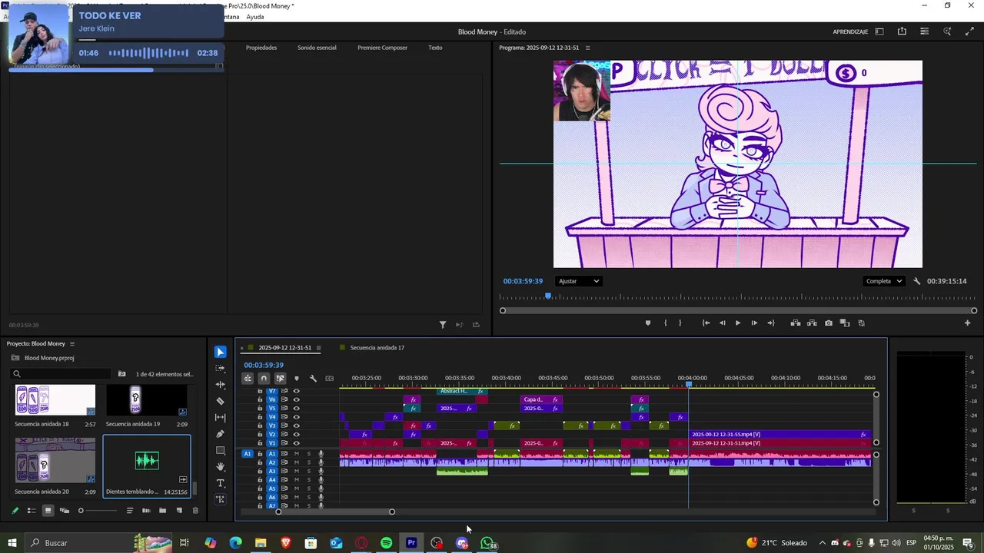The height and width of the screenshot is (553, 984).
Task: Open the Programa monitor panel menu
Action: point(587,48)
